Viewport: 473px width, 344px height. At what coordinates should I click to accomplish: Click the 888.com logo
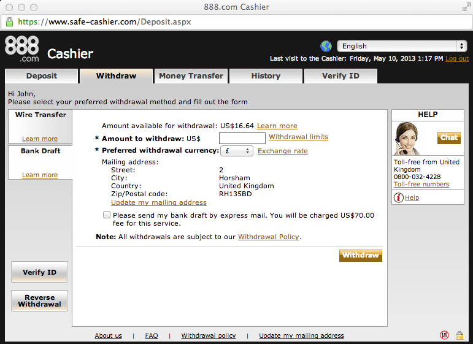coord(22,49)
